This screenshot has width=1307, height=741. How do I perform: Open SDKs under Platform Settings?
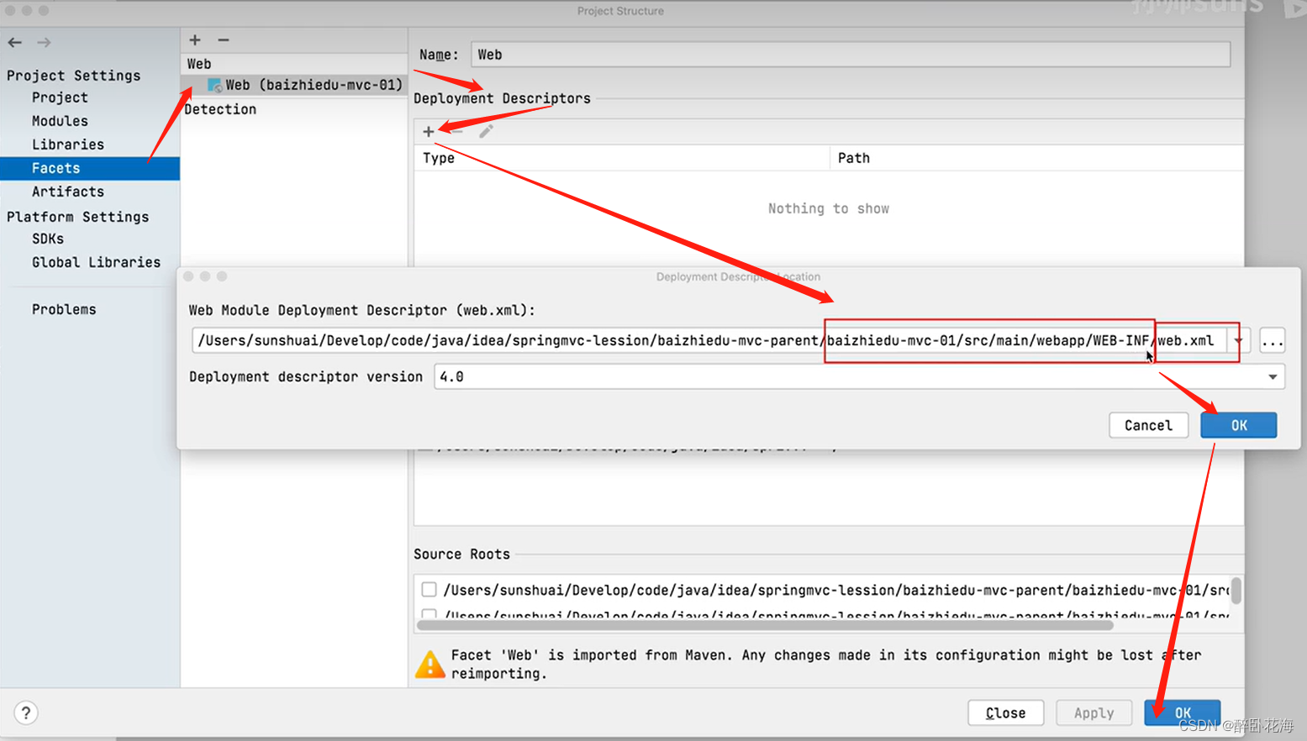48,239
